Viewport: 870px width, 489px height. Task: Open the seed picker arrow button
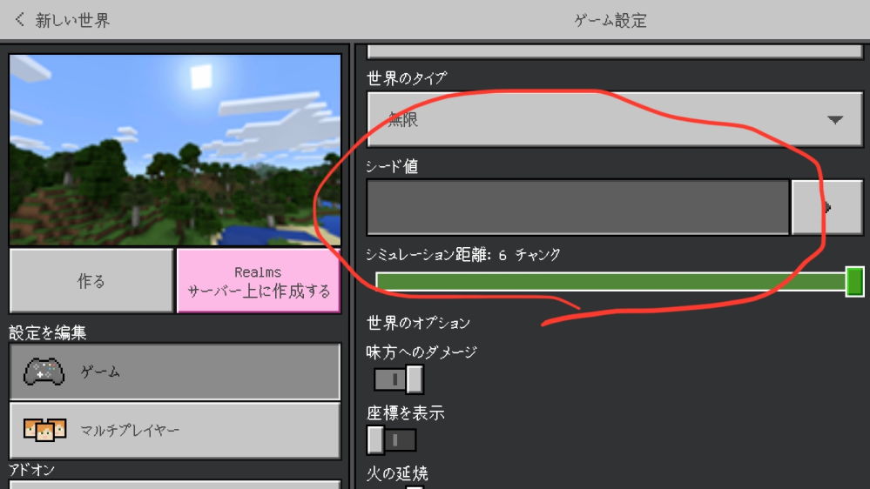click(x=827, y=207)
